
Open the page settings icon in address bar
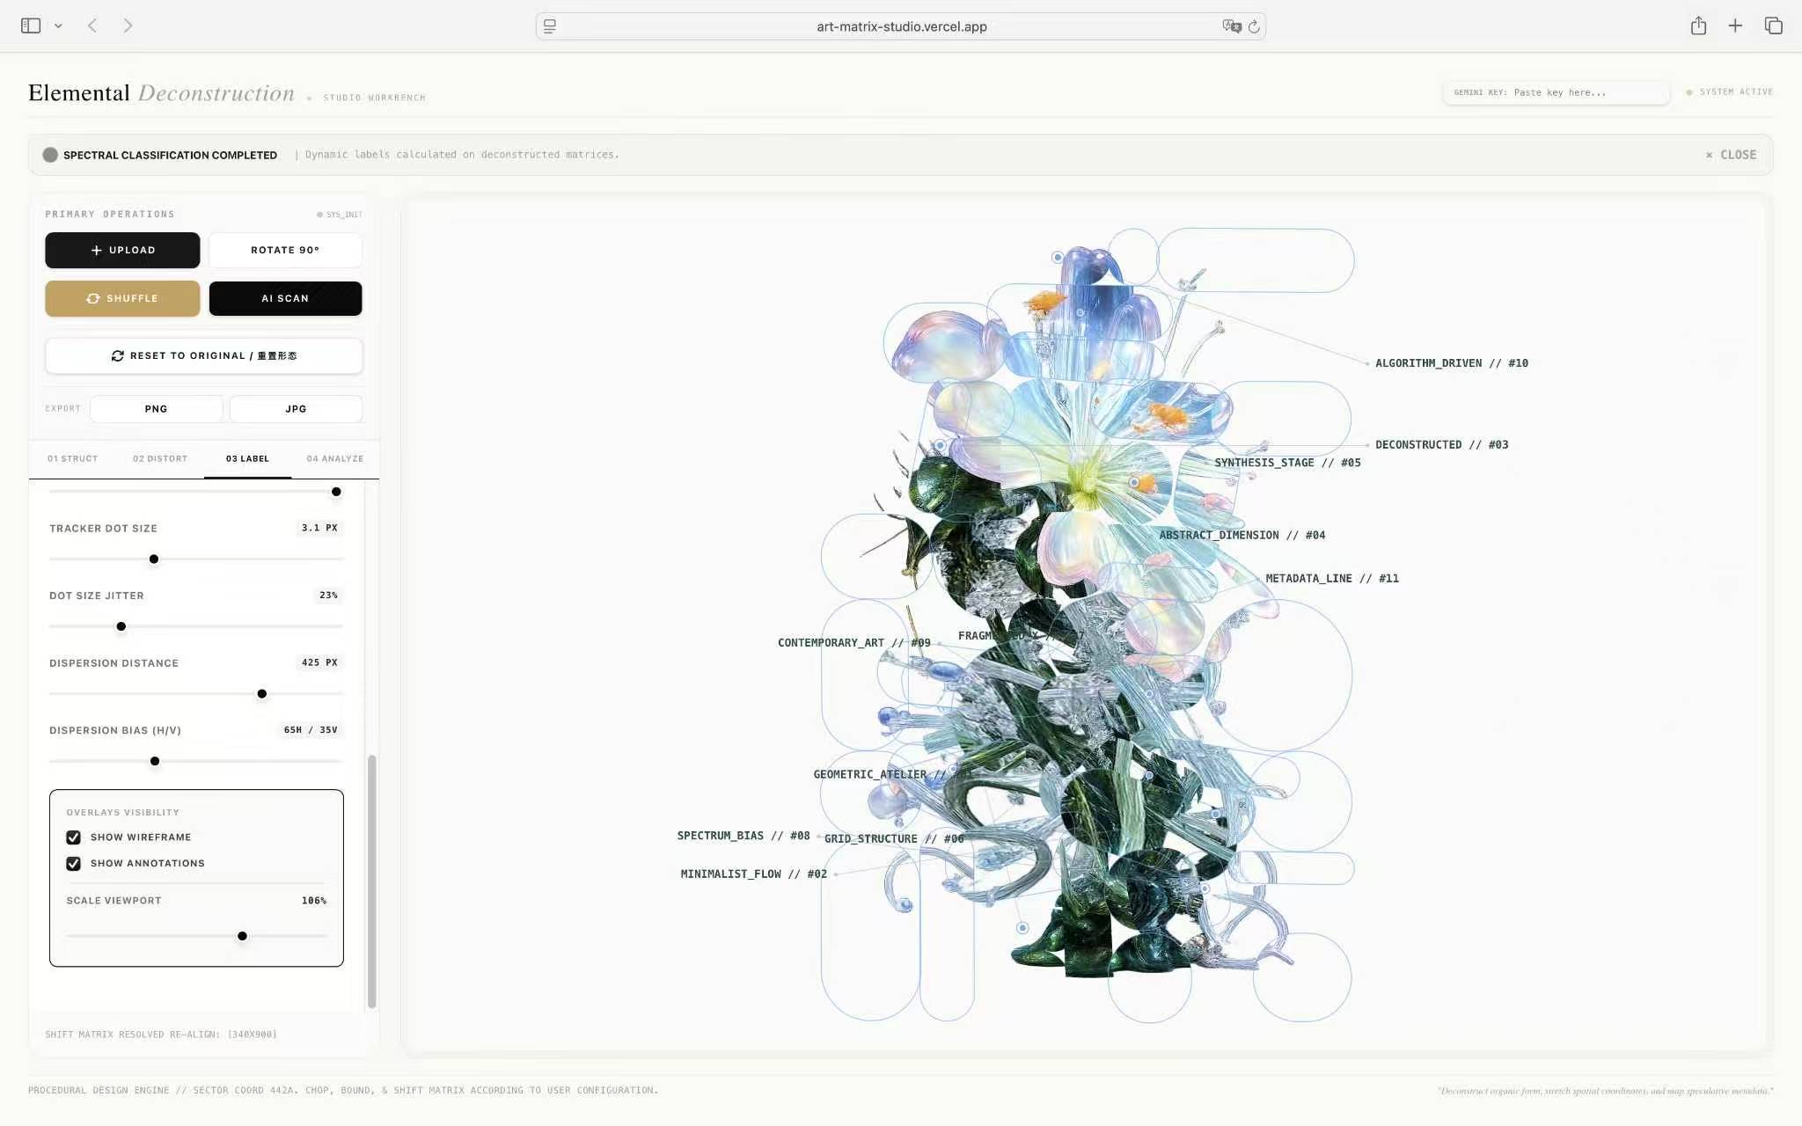pyautogui.click(x=550, y=26)
